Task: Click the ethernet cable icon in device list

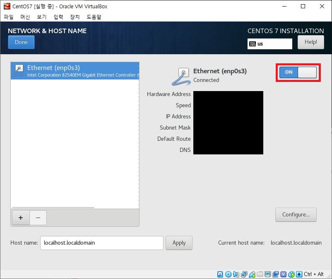Action: 18,70
